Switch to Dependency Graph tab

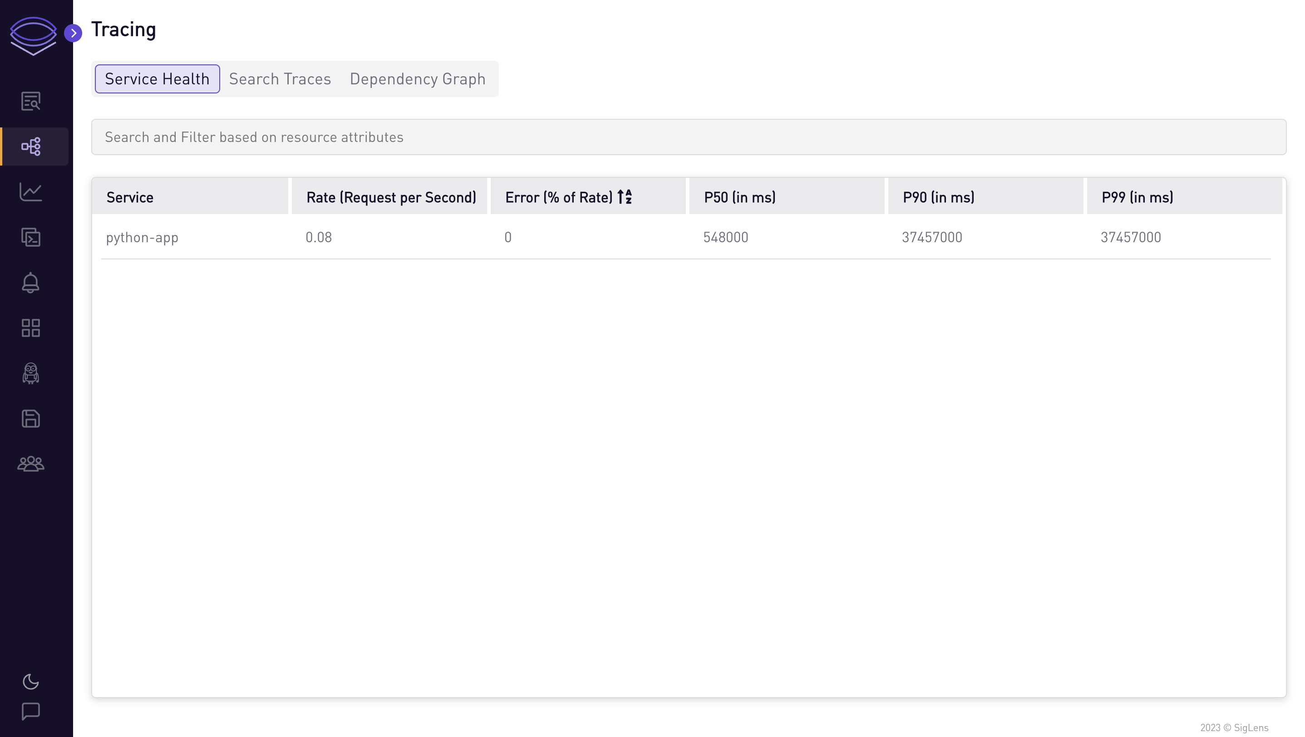[x=418, y=78]
